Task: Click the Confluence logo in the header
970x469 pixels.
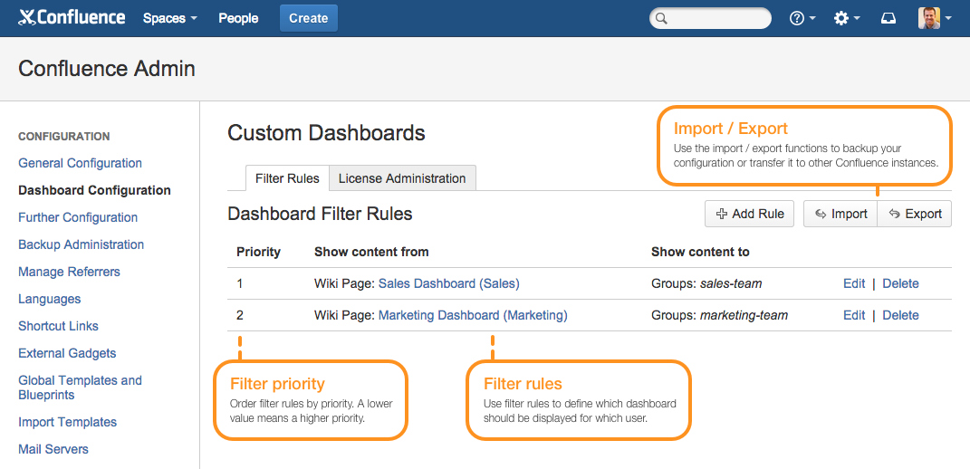Action: pos(72,17)
